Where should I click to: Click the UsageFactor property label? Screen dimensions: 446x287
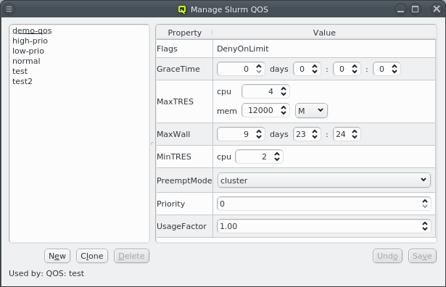click(x=181, y=226)
